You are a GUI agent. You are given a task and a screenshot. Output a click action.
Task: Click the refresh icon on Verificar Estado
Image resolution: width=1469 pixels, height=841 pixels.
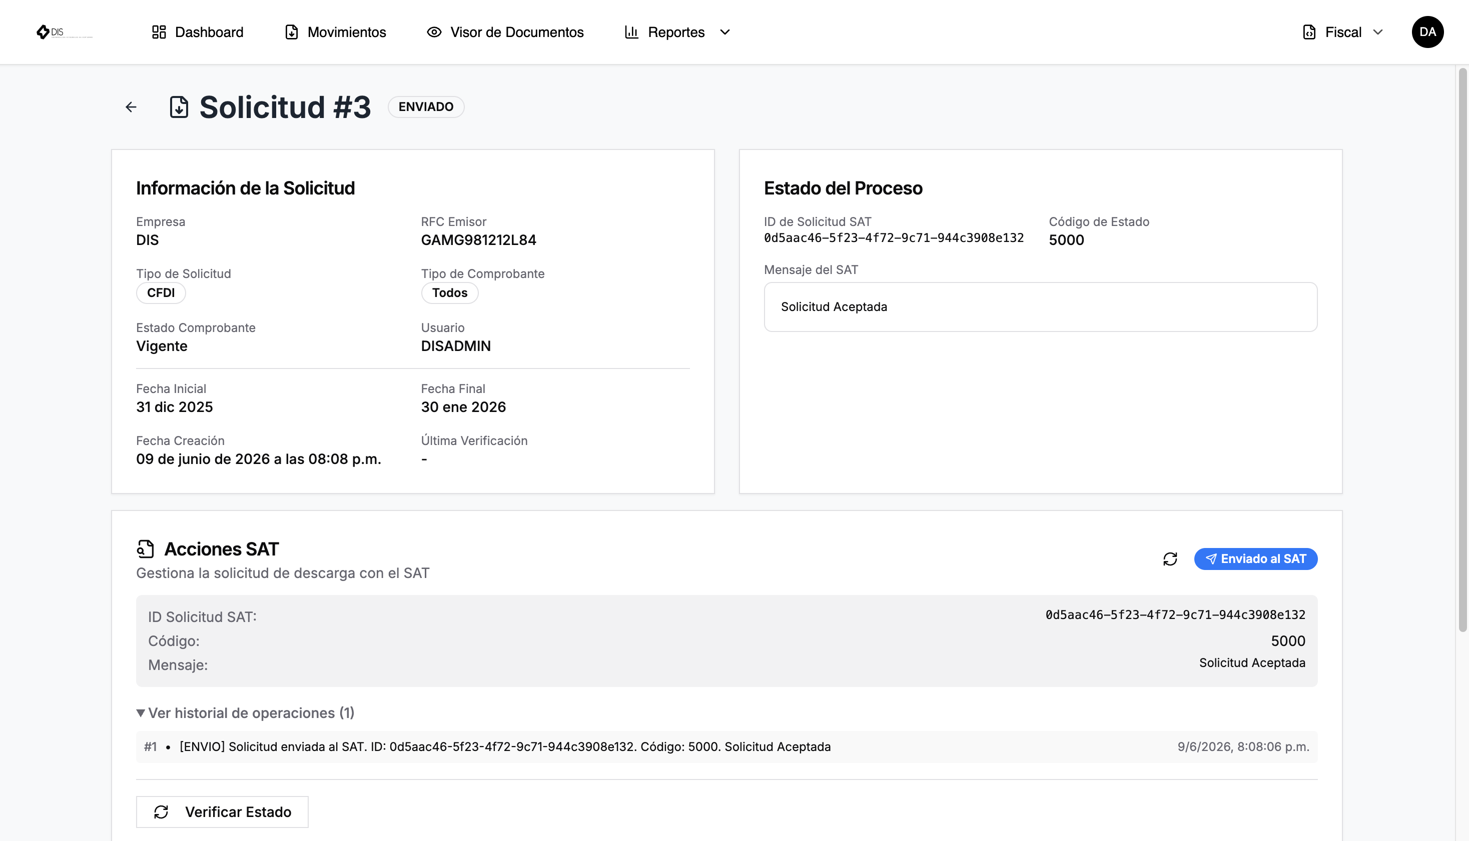(x=161, y=812)
